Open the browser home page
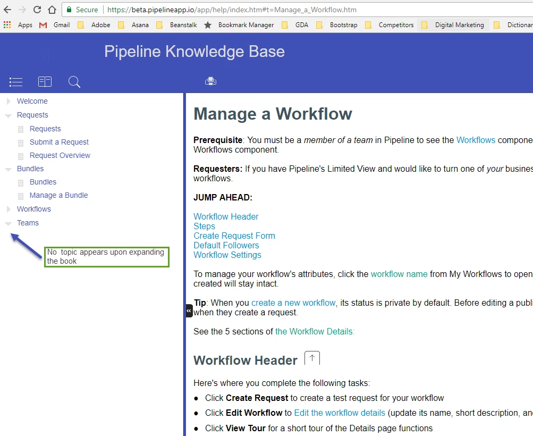Viewport: 533px width, 436px height. coord(52,10)
